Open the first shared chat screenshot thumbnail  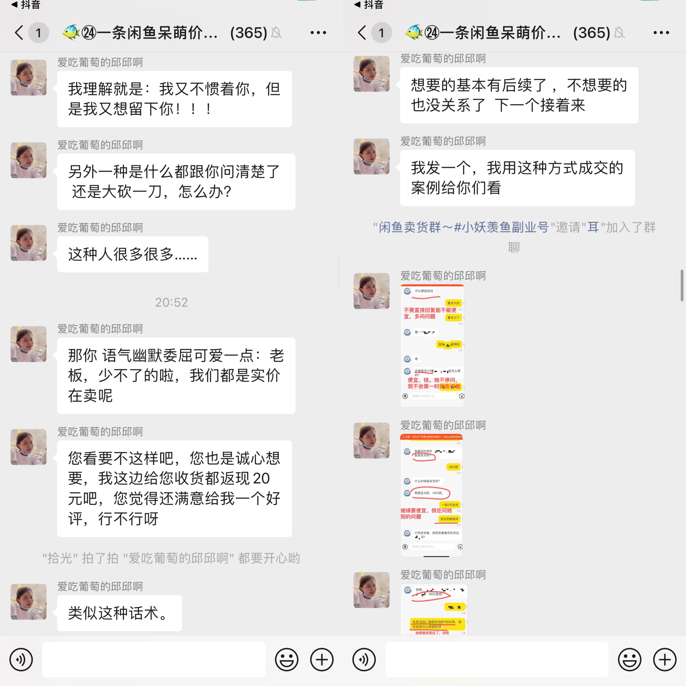point(432,346)
